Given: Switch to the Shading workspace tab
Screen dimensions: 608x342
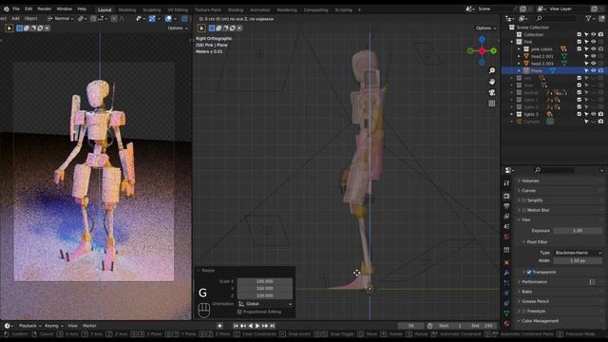Looking at the screenshot, I should 236,9.
